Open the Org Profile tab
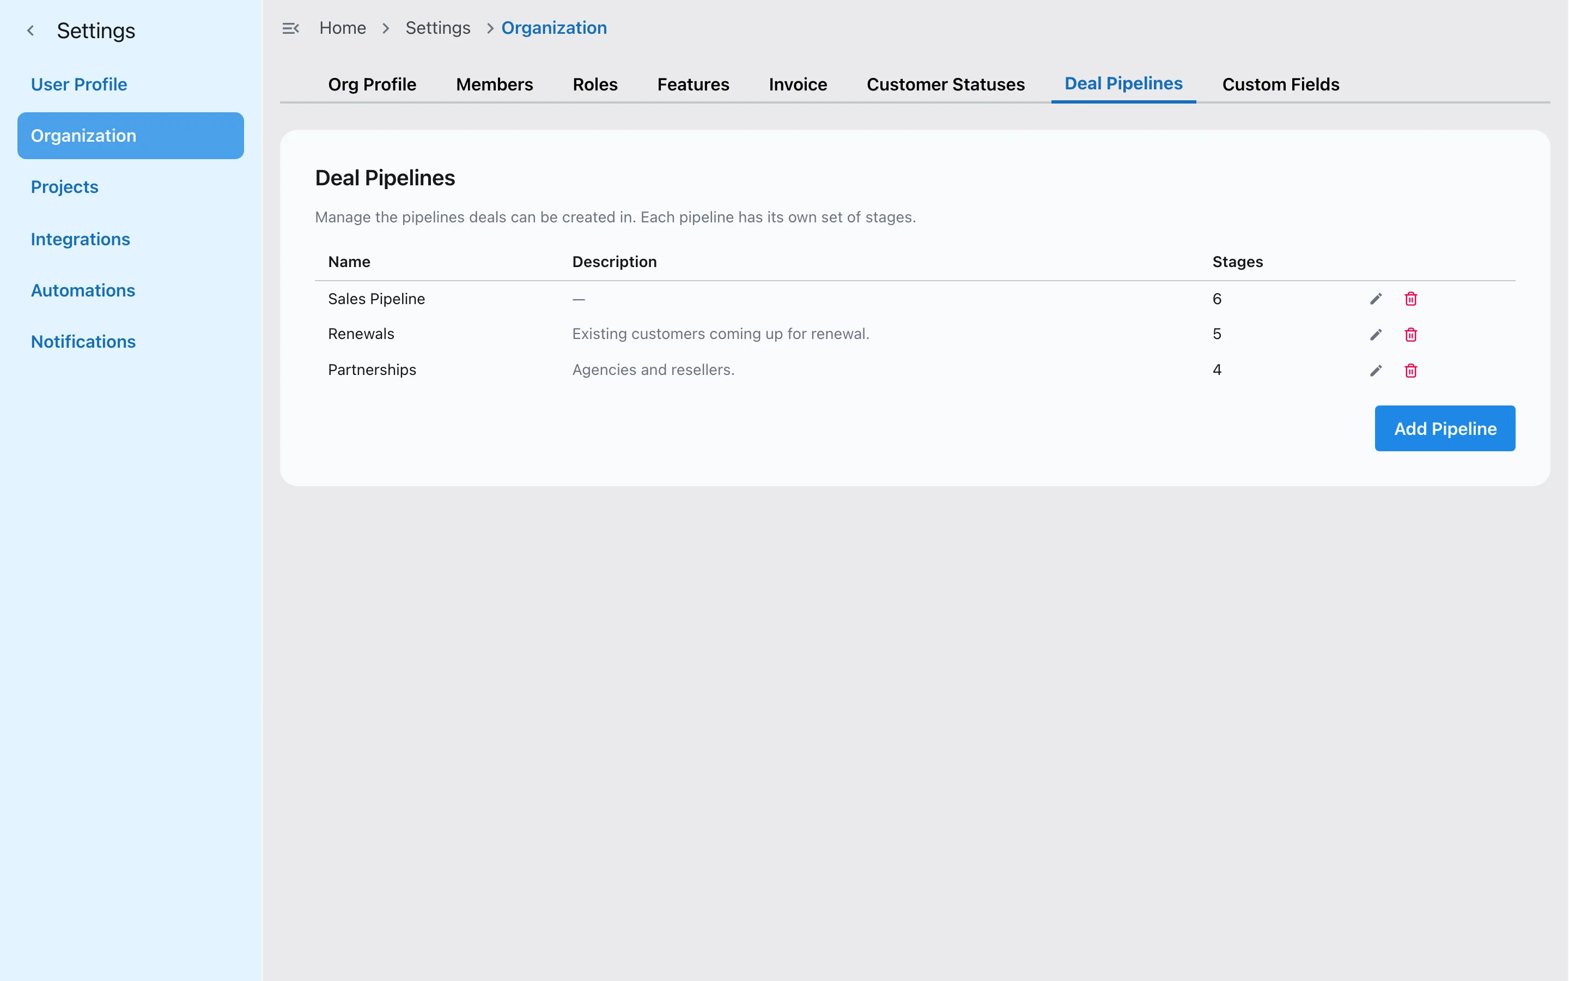The width and height of the screenshot is (1569, 981). point(372,84)
